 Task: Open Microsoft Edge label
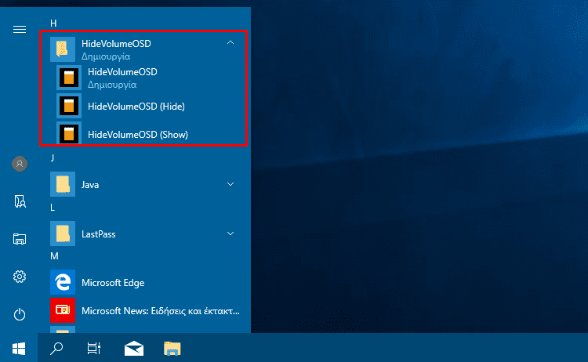(113, 283)
